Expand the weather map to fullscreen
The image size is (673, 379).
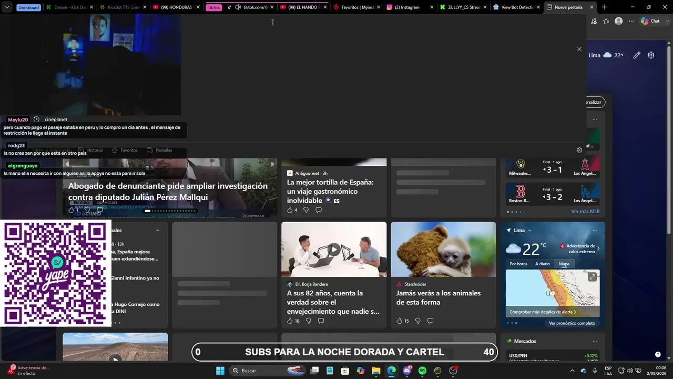592,277
